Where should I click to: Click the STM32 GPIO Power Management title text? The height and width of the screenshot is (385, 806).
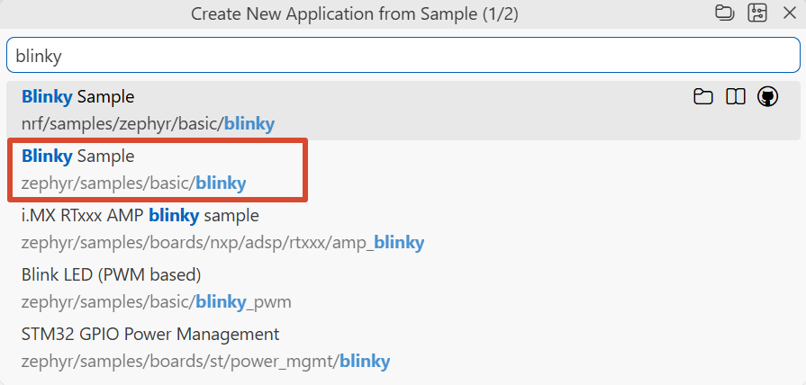150,335
